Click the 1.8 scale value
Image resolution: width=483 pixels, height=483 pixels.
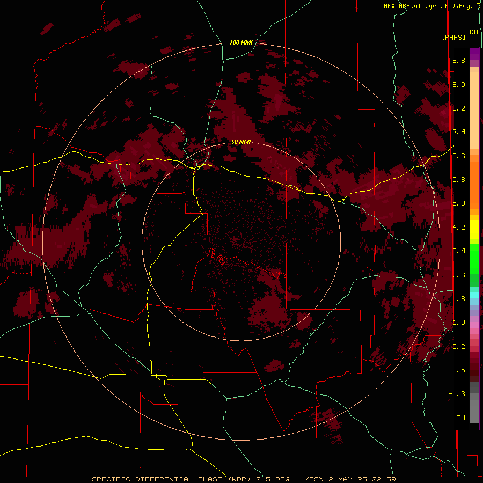click(x=459, y=298)
